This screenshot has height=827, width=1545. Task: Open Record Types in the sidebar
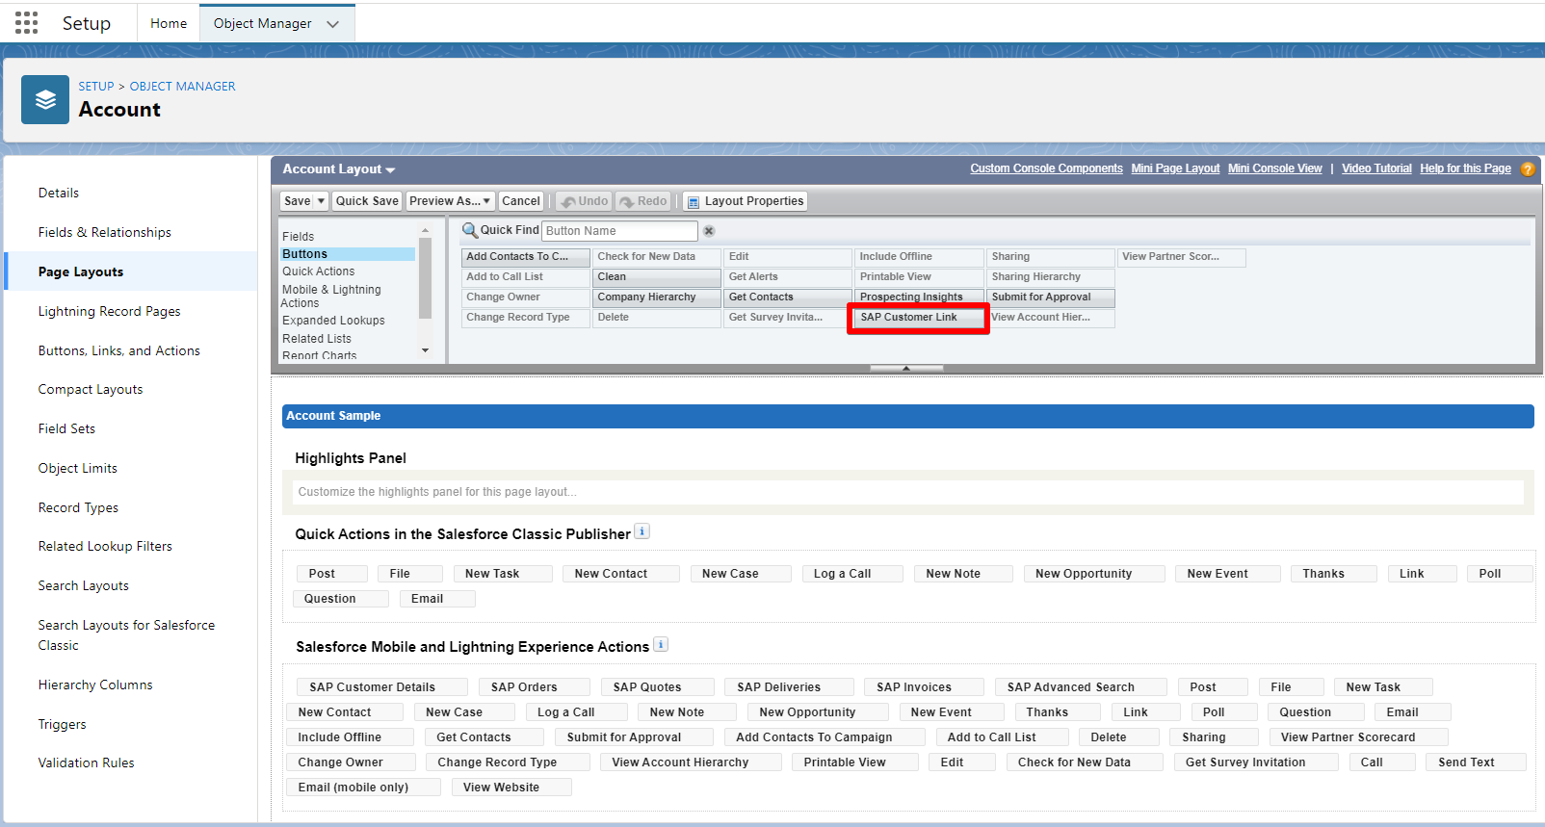79,507
